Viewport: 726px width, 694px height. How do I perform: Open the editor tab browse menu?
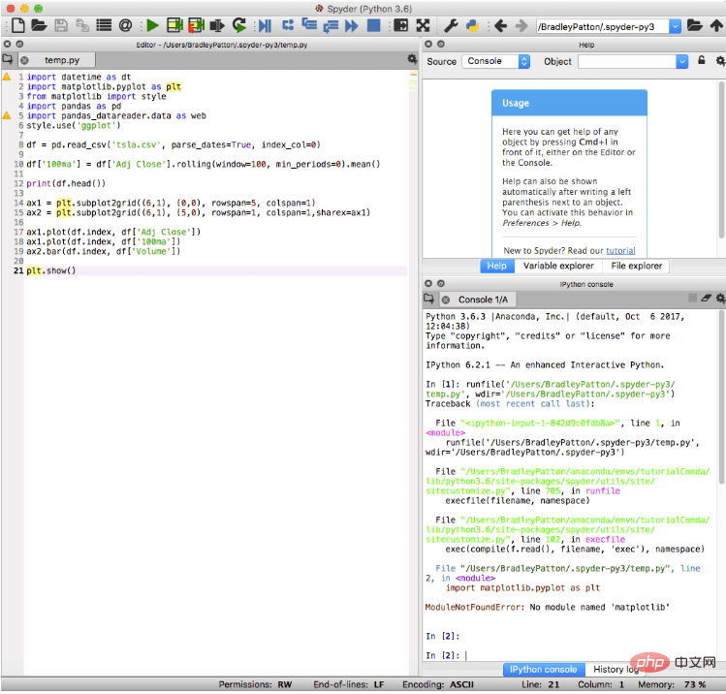click(x=8, y=60)
